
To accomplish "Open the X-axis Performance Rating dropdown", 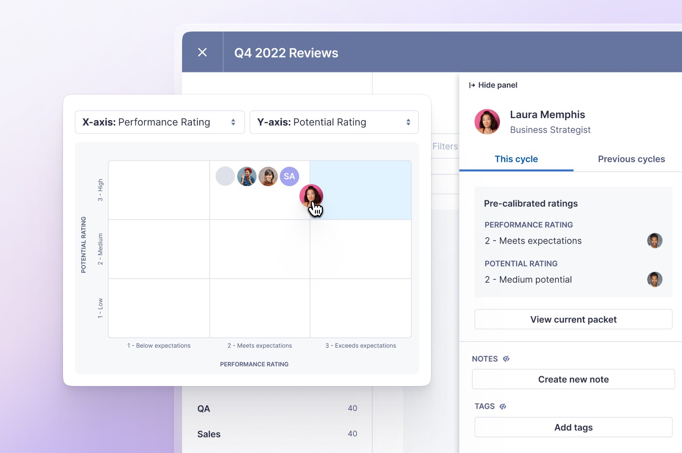I will point(159,122).
